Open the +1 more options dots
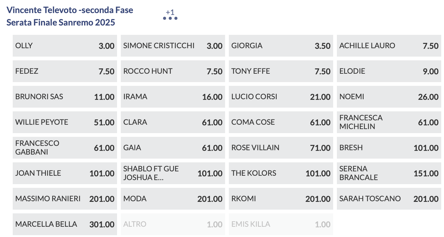 click(x=170, y=18)
